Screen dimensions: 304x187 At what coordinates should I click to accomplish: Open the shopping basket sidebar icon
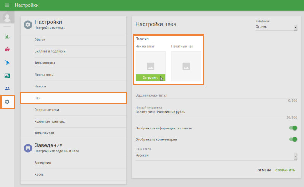coord(7,49)
